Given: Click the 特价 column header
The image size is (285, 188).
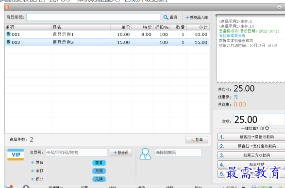Looking at the screenshot, I should point(143,27).
